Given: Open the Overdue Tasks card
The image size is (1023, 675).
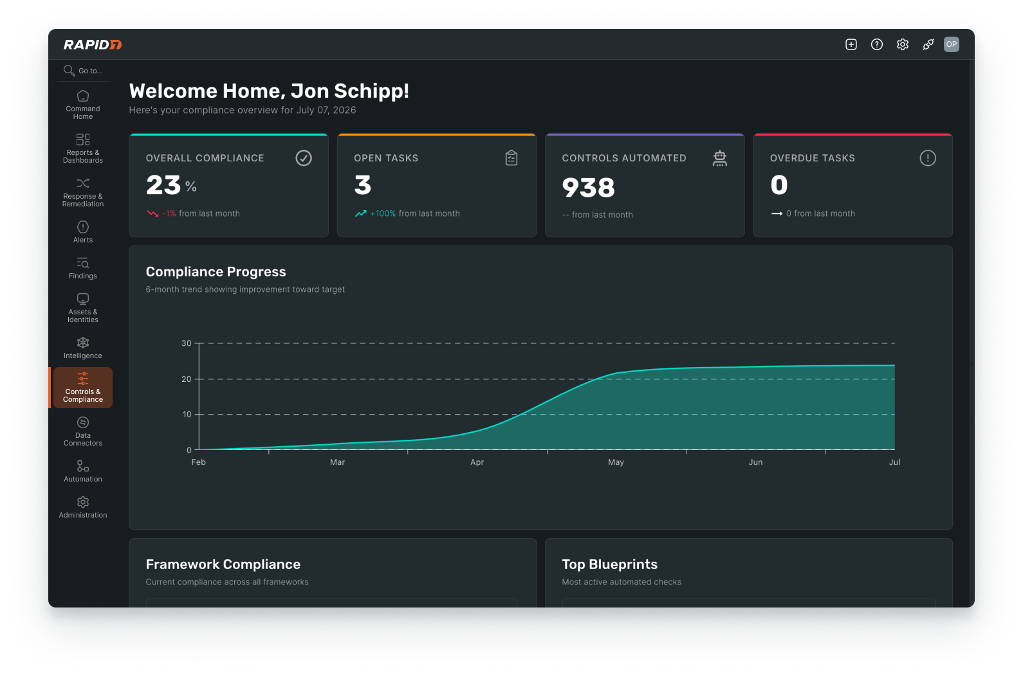Looking at the screenshot, I should 853,185.
